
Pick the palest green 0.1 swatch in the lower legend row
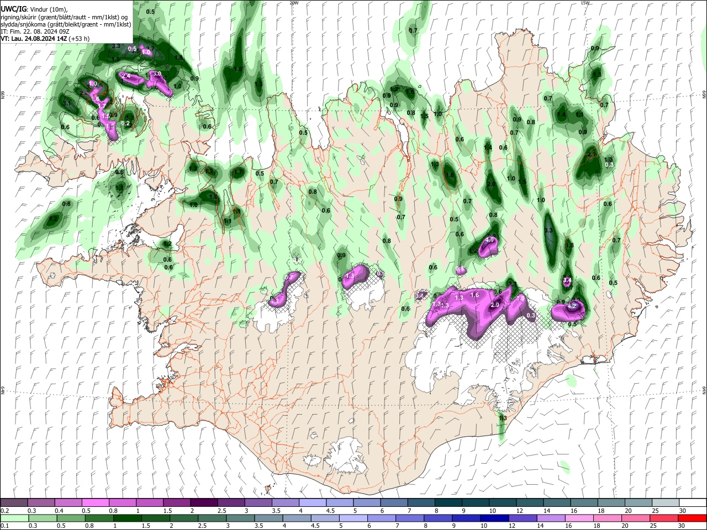click(x=14, y=518)
